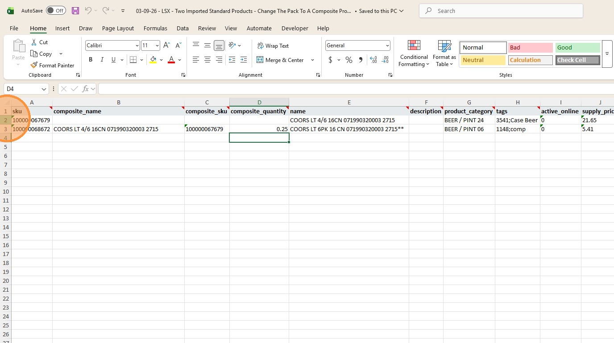Align text to the middle
This screenshot has height=343, width=614.
pos(207,45)
